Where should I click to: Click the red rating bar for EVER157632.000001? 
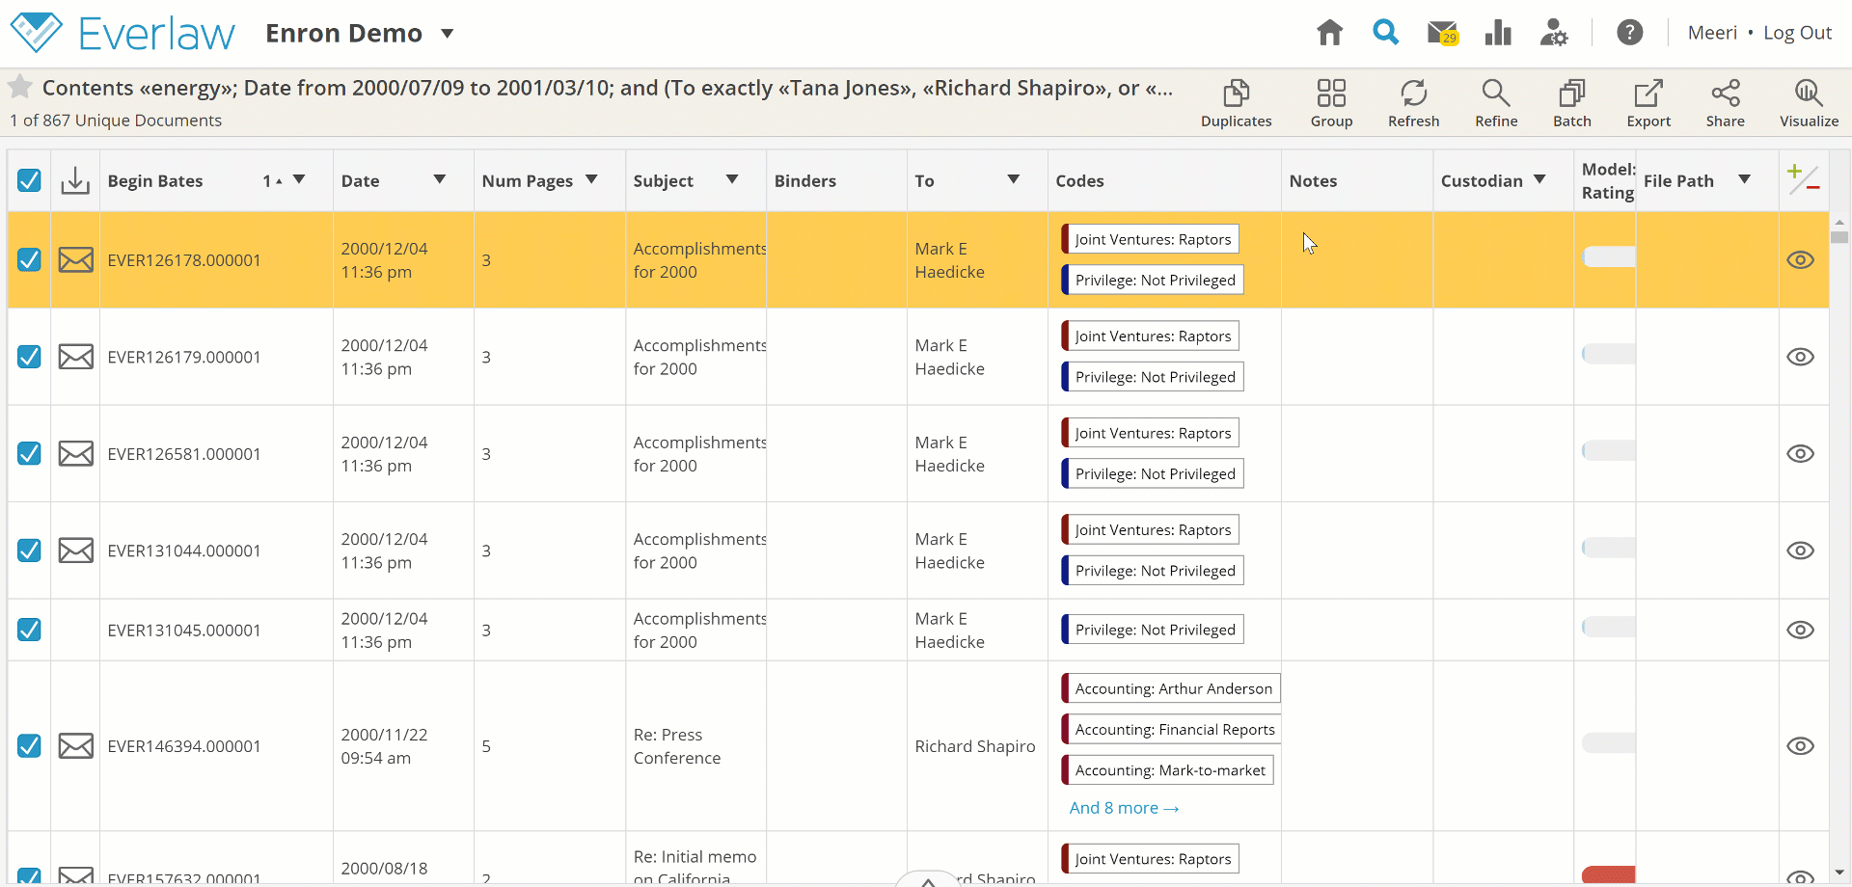click(1609, 874)
